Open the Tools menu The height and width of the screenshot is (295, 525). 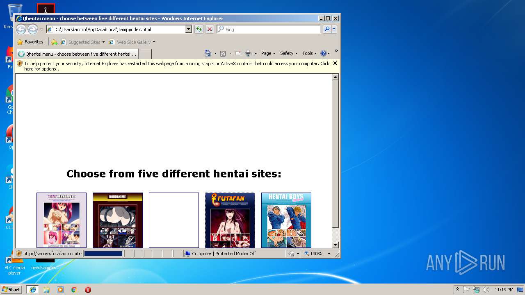[310, 53]
